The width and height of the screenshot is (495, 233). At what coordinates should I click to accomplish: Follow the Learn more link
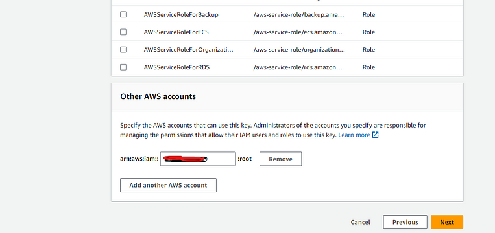(354, 135)
